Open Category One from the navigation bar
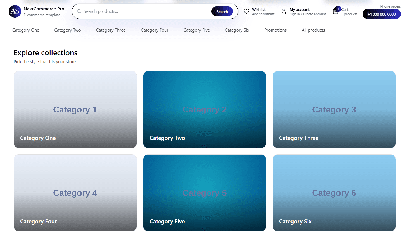414x240 pixels. [x=26, y=30]
